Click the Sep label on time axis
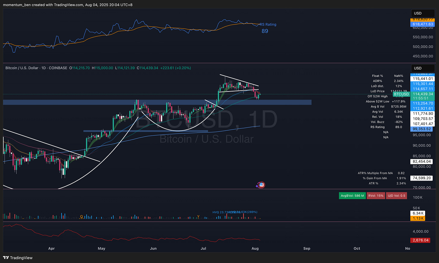The width and height of the screenshot is (439, 263). [x=307, y=248]
